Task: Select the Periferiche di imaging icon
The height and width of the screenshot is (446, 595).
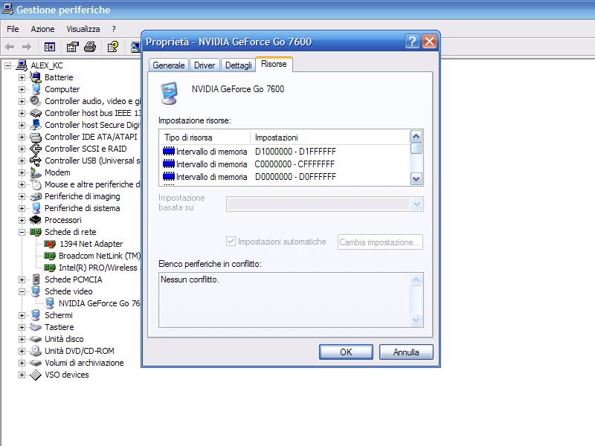Action: [36, 196]
